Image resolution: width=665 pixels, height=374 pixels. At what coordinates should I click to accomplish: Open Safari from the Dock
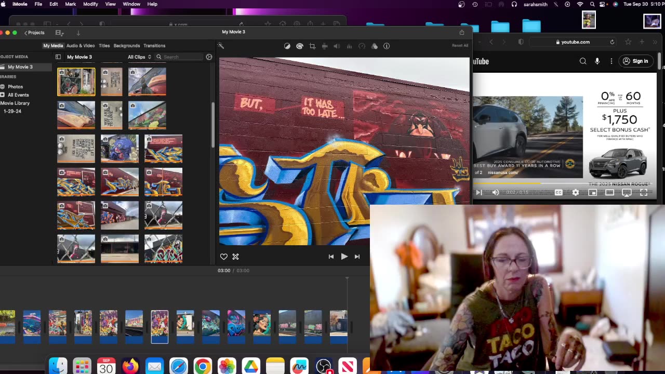click(x=179, y=366)
